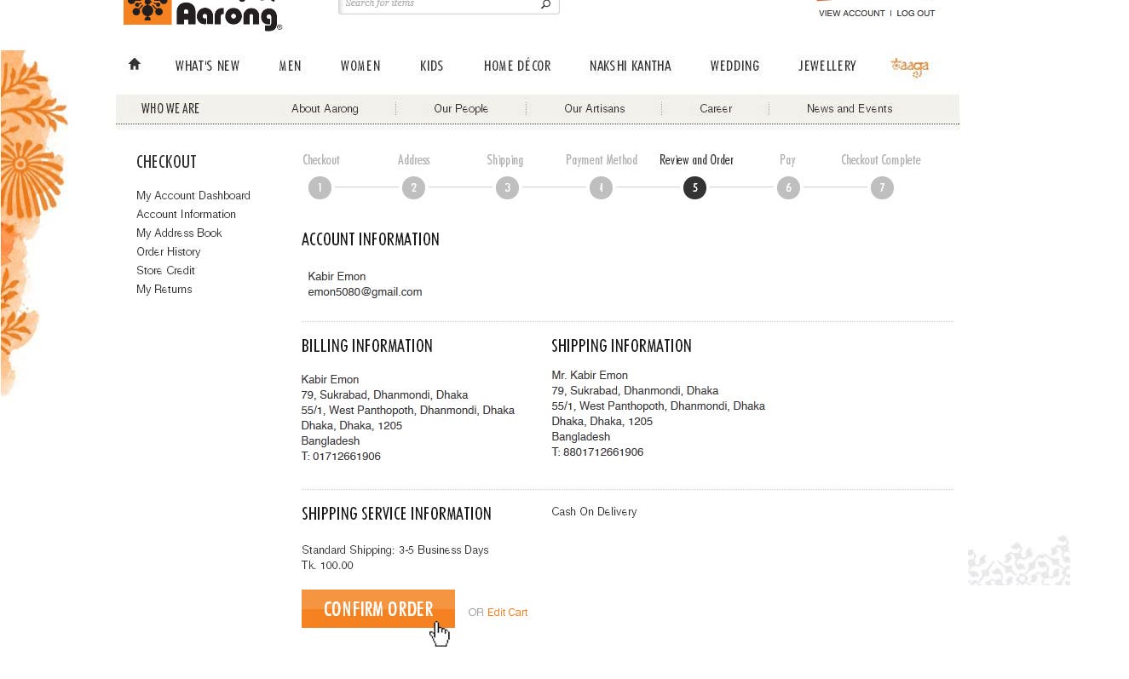
Task: Click the Aarong logo
Action: pyautogui.click(x=203, y=14)
